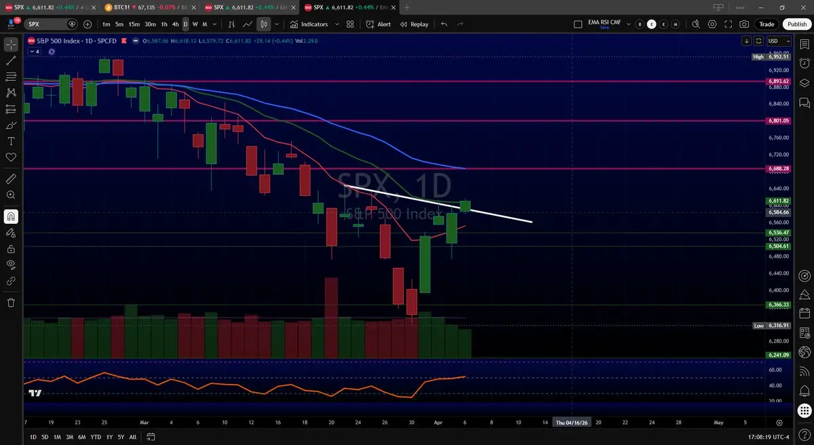Select the ruler measure tool
This screenshot has height=445, width=814.
coord(11,179)
